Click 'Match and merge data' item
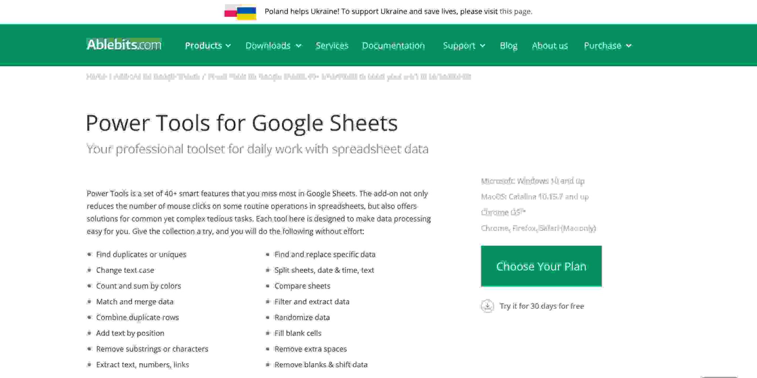This screenshot has height=378, width=757. (x=135, y=302)
